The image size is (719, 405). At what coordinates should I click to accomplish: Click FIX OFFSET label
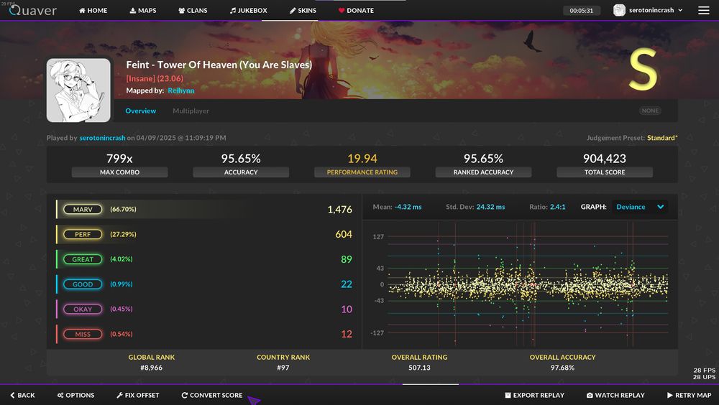point(142,395)
